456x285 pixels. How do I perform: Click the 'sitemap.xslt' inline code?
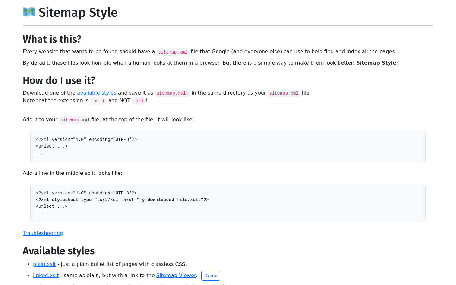(x=172, y=93)
